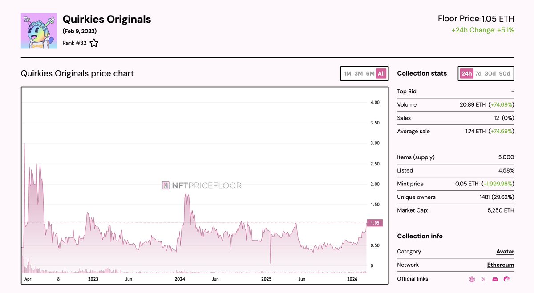
Task: Click the Rank #32 label
Action: coord(74,43)
